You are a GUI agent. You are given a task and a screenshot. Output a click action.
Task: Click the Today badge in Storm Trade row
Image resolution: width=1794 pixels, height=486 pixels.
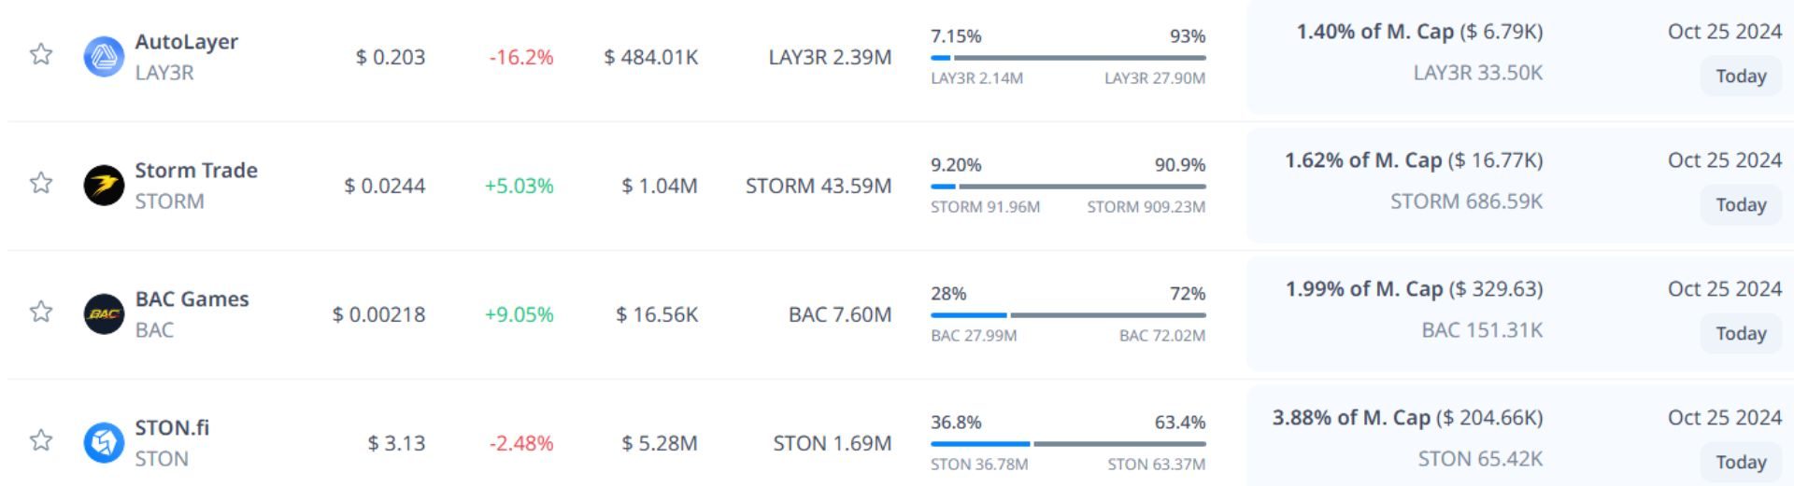[x=1740, y=205]
